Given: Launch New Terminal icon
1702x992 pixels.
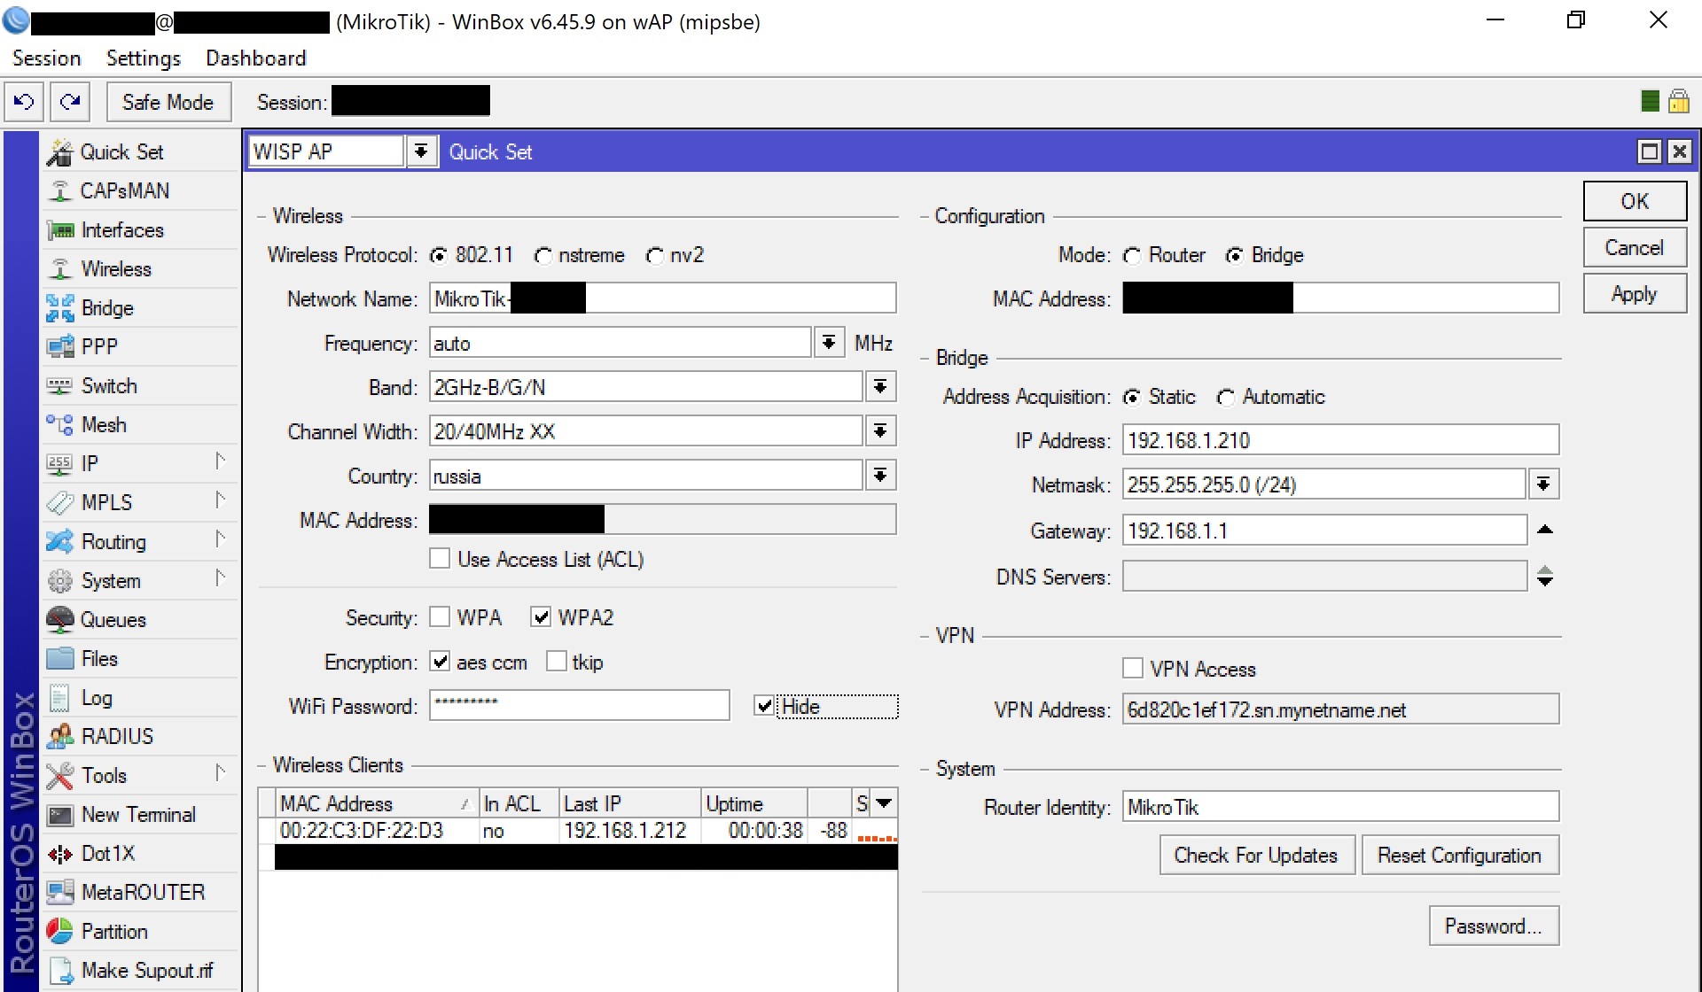Looking at the screenshot, I should (x=59, y=815).
